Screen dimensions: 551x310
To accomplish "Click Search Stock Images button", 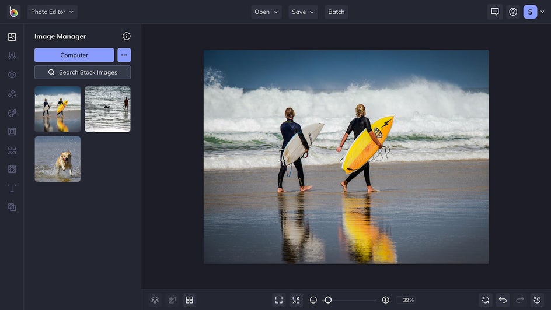I will click(x=82, y=72).
